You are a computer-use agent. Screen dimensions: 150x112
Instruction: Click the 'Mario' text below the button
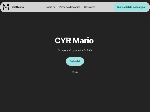tap(75, 72)
